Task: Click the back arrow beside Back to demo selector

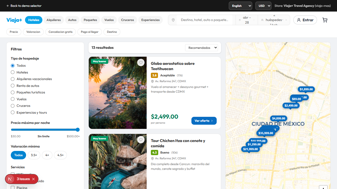Action: tap(8, 6)
